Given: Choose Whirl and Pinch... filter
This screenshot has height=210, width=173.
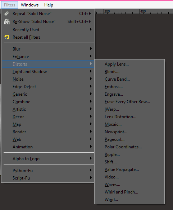Looking at the screenshot, I should pos(129,192).
